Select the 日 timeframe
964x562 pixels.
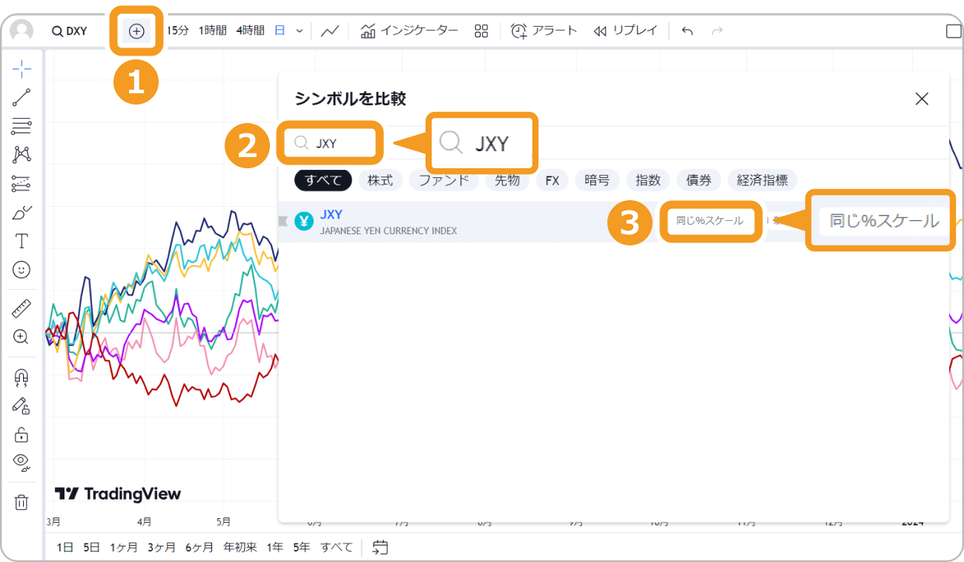(280, 30)
